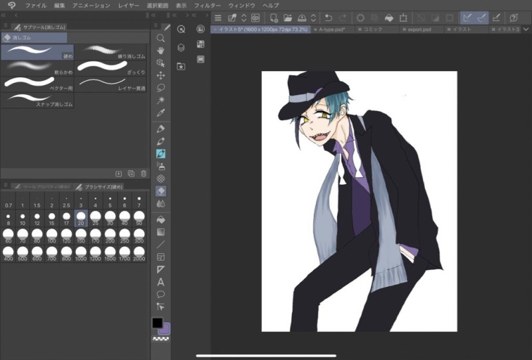The height and width of the screenshot is (360, 532).
Task: Open the フィルター menu
Action: point(207,5)
